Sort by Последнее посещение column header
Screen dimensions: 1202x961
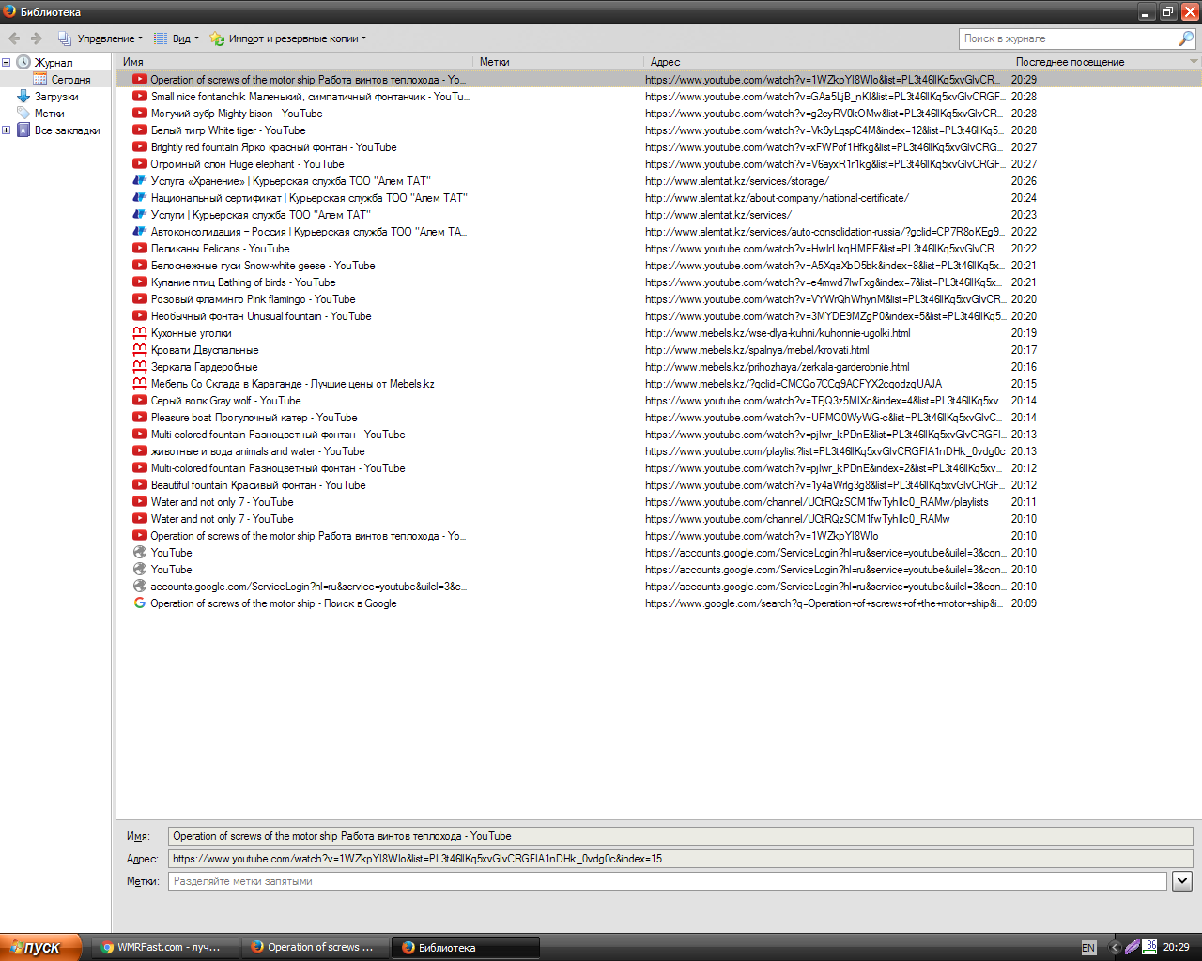(1099, 62)
